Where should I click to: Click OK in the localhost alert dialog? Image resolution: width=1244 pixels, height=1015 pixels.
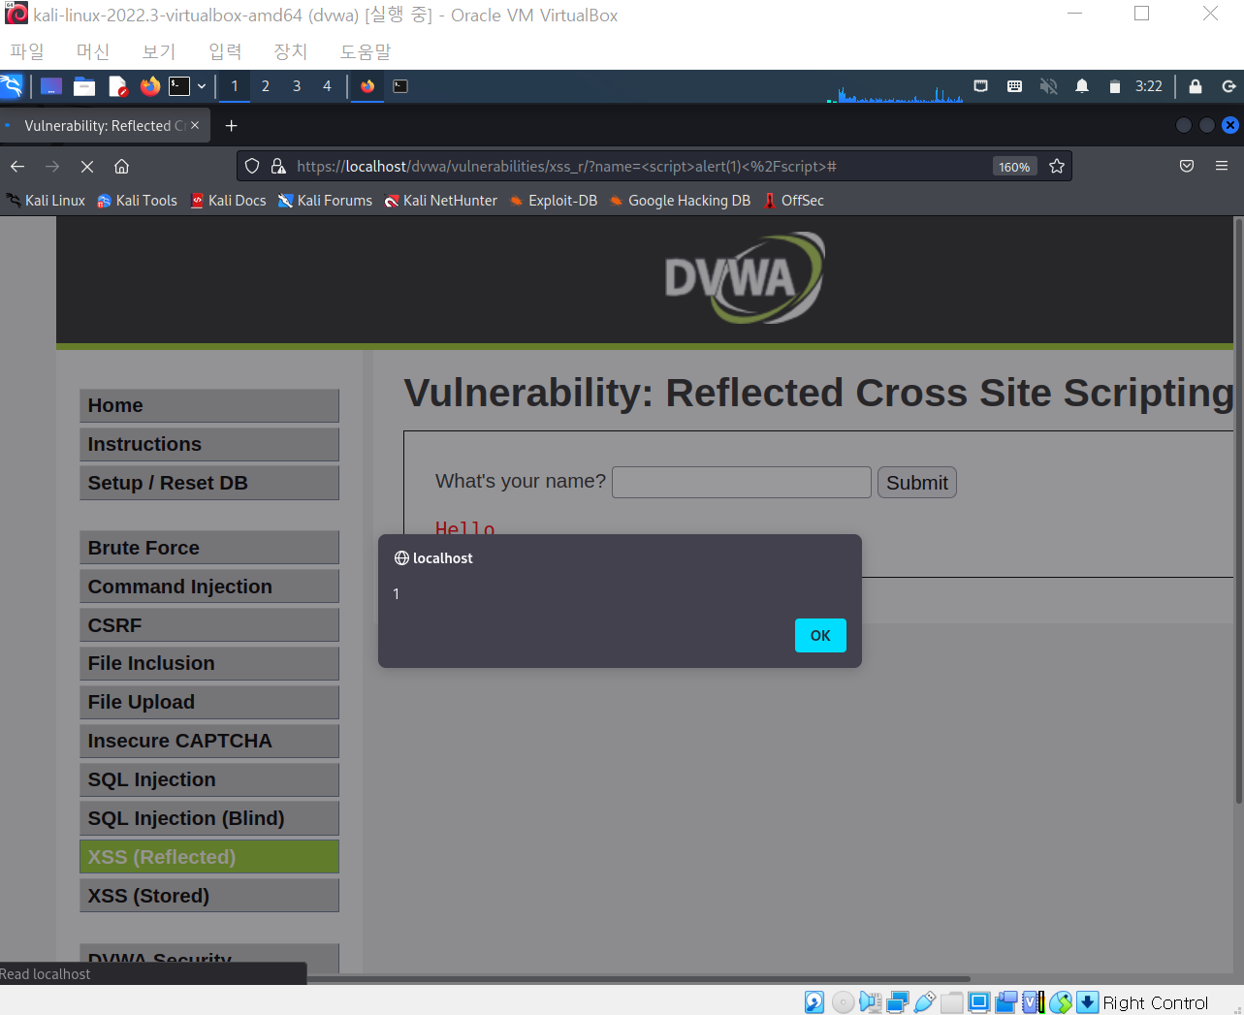pos(820,636)
